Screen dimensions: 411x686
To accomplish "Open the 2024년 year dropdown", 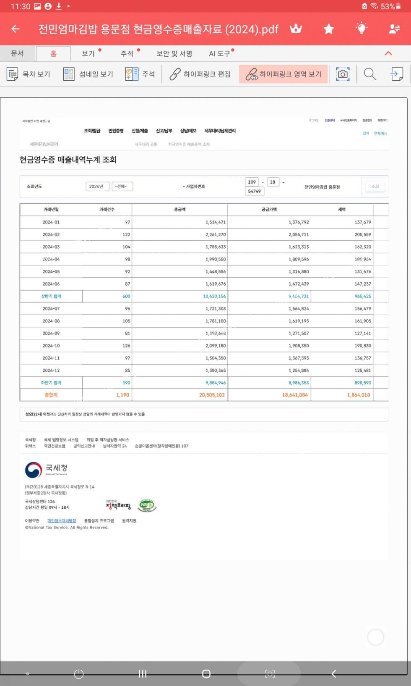I will coord(97,187).
